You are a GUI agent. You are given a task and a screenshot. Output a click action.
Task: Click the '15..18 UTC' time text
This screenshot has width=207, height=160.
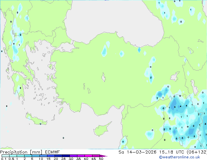(x=172, y=152)
